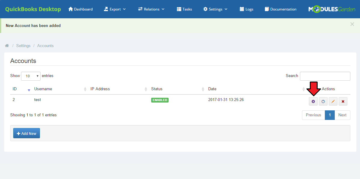Sort the table by Username column
This screenshot has width=360, height=179.
60,89
